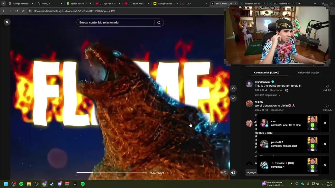
Task: Reply to Ni gruu's comment
Action: click(277, 110)
